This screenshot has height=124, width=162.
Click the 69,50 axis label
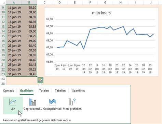click(50, 19)
